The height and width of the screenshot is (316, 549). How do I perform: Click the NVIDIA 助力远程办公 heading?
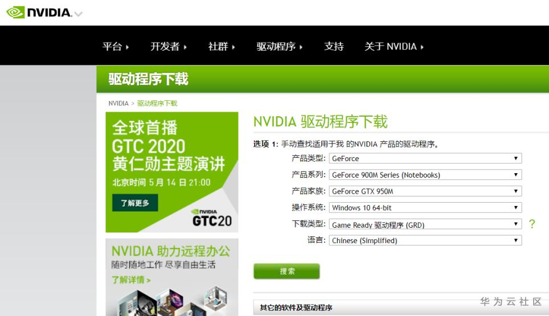171,251
